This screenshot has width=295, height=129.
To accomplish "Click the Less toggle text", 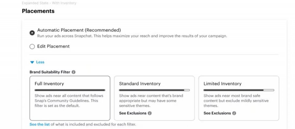I will [x=40, y=62].
